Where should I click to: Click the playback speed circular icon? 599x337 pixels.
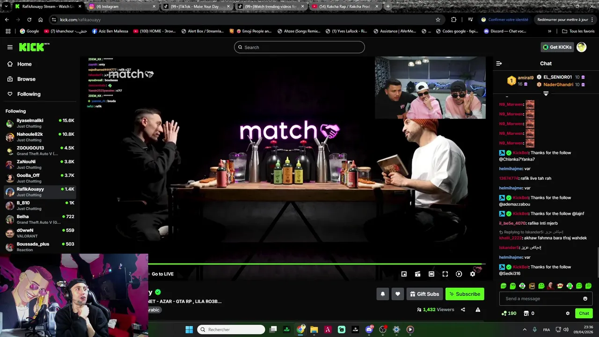point(459,274)
